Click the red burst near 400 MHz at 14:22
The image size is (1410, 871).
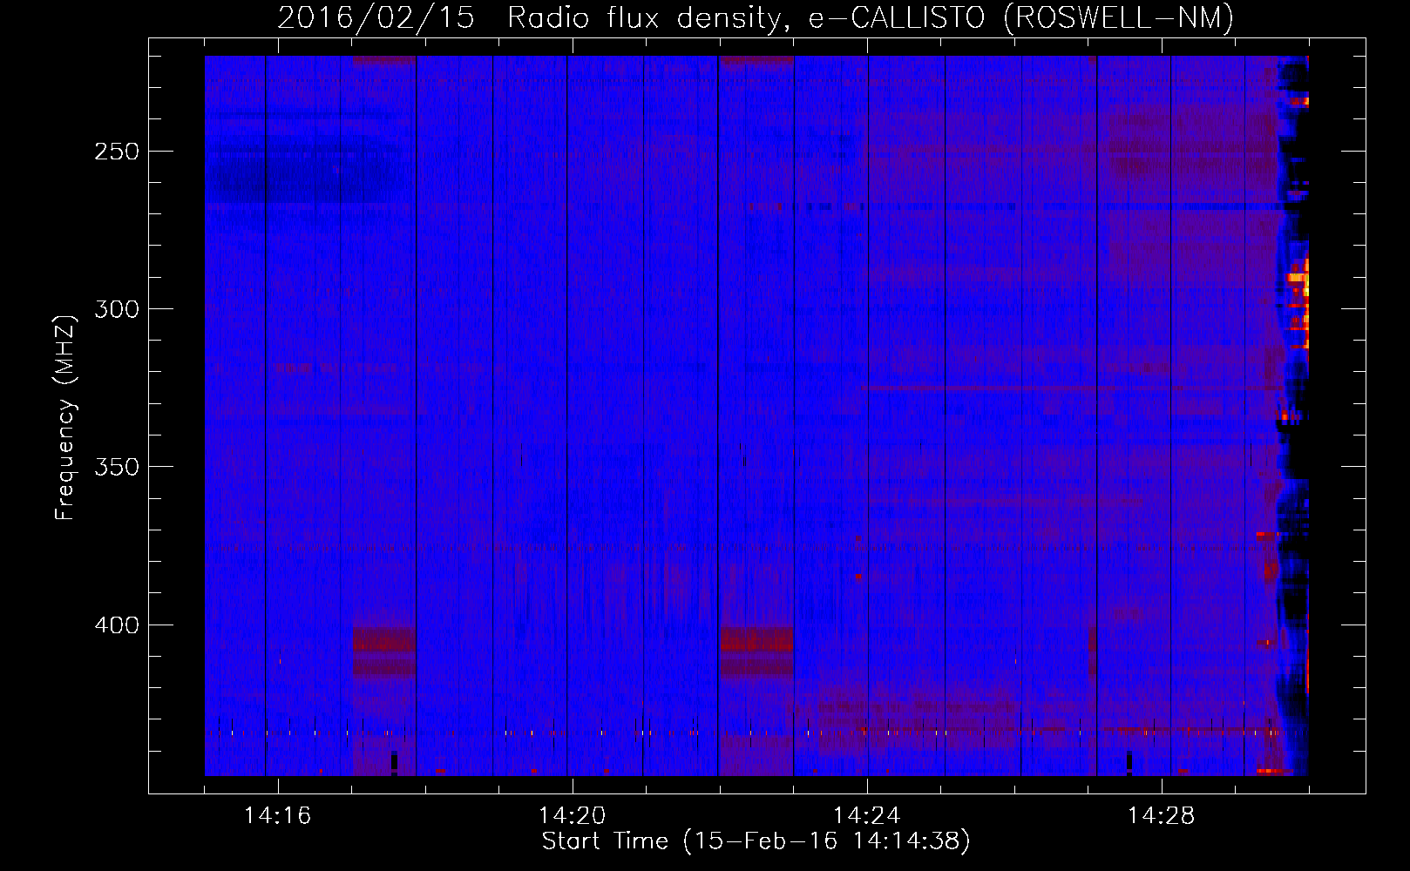click(757, 651)
